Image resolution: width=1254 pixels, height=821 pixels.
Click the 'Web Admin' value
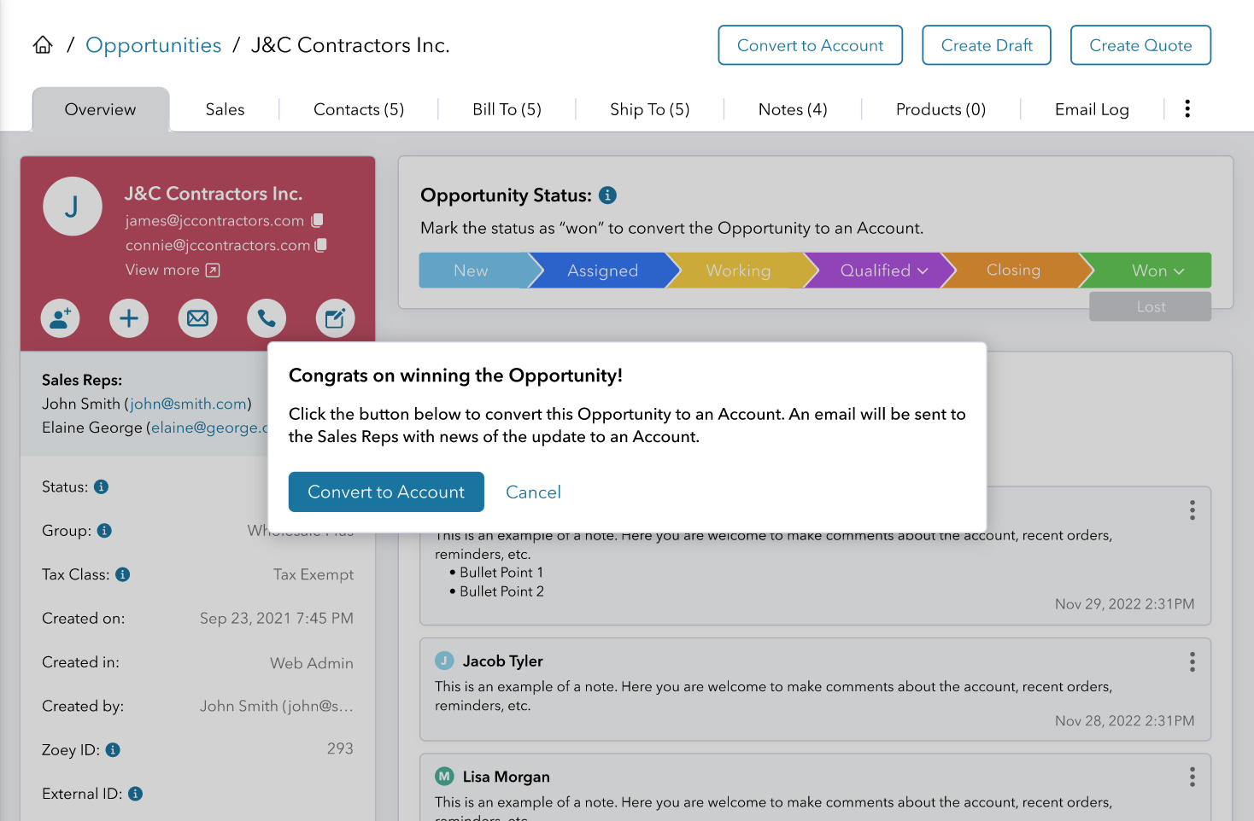[312, 663]
